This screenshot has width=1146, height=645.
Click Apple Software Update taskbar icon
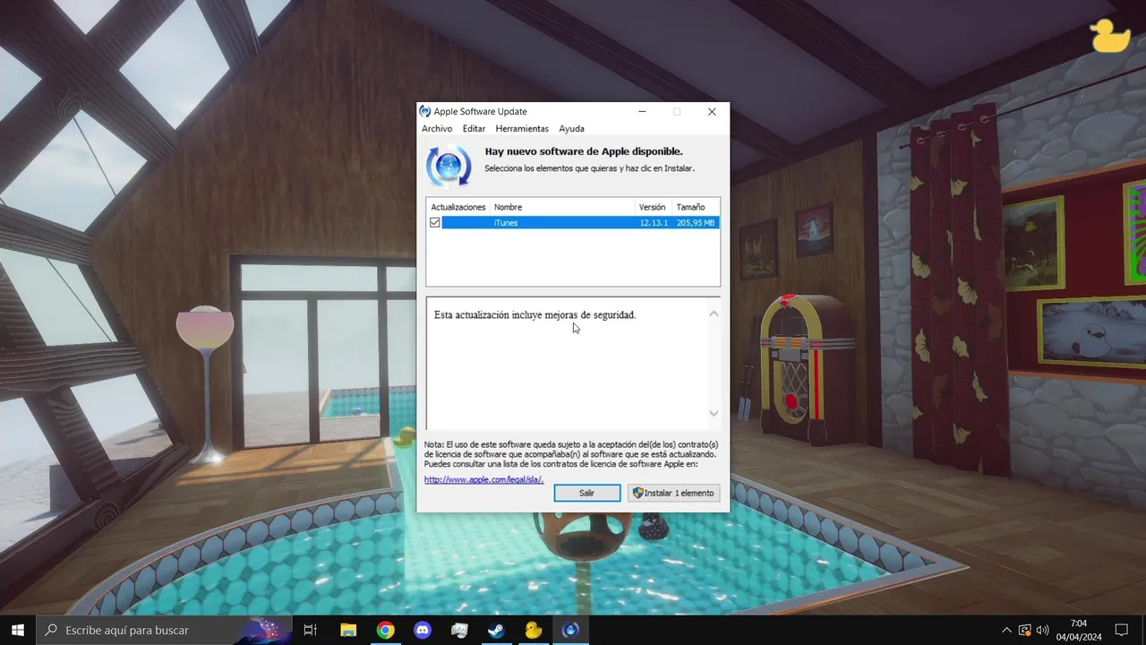click(570, 630)
